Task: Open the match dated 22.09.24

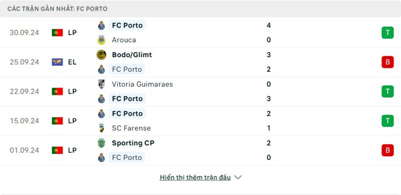Action: click(200, 92)
